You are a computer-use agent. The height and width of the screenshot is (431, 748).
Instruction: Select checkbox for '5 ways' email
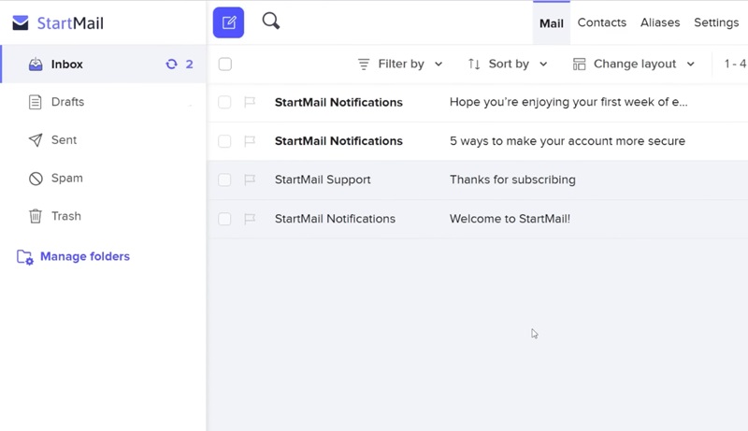224,141
